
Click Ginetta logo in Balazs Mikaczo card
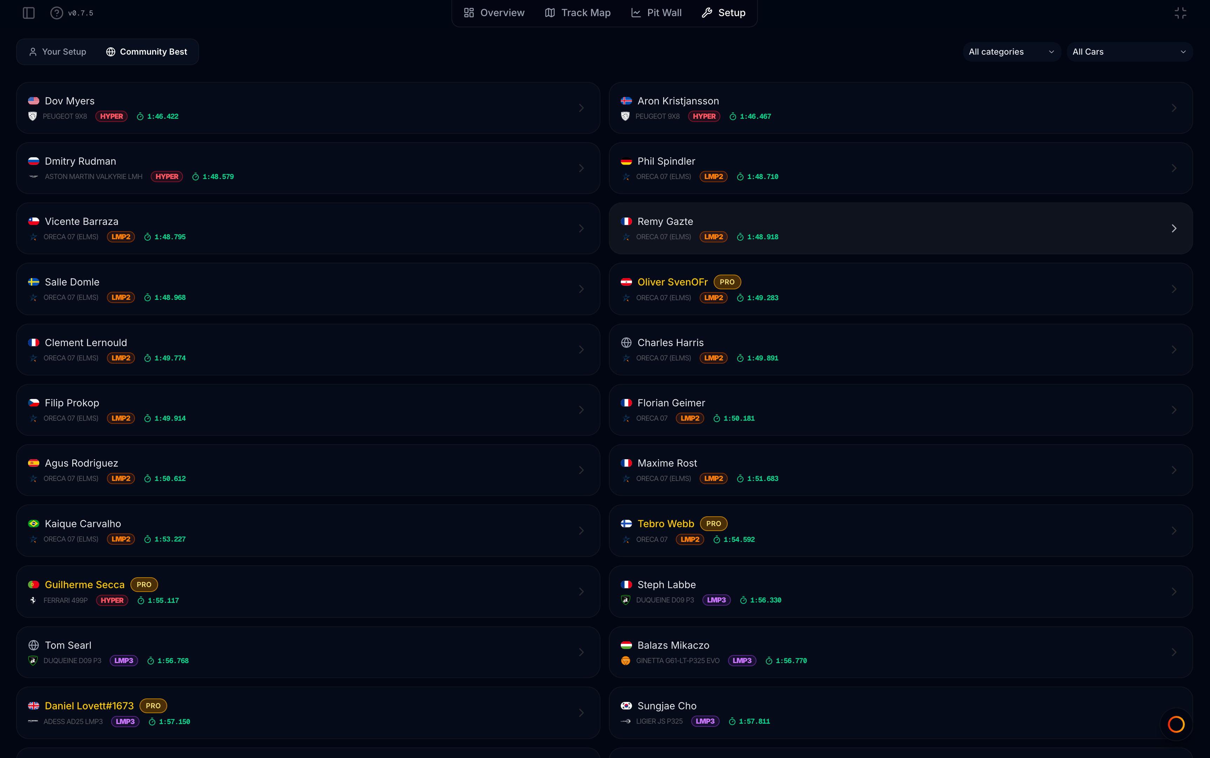626,661
